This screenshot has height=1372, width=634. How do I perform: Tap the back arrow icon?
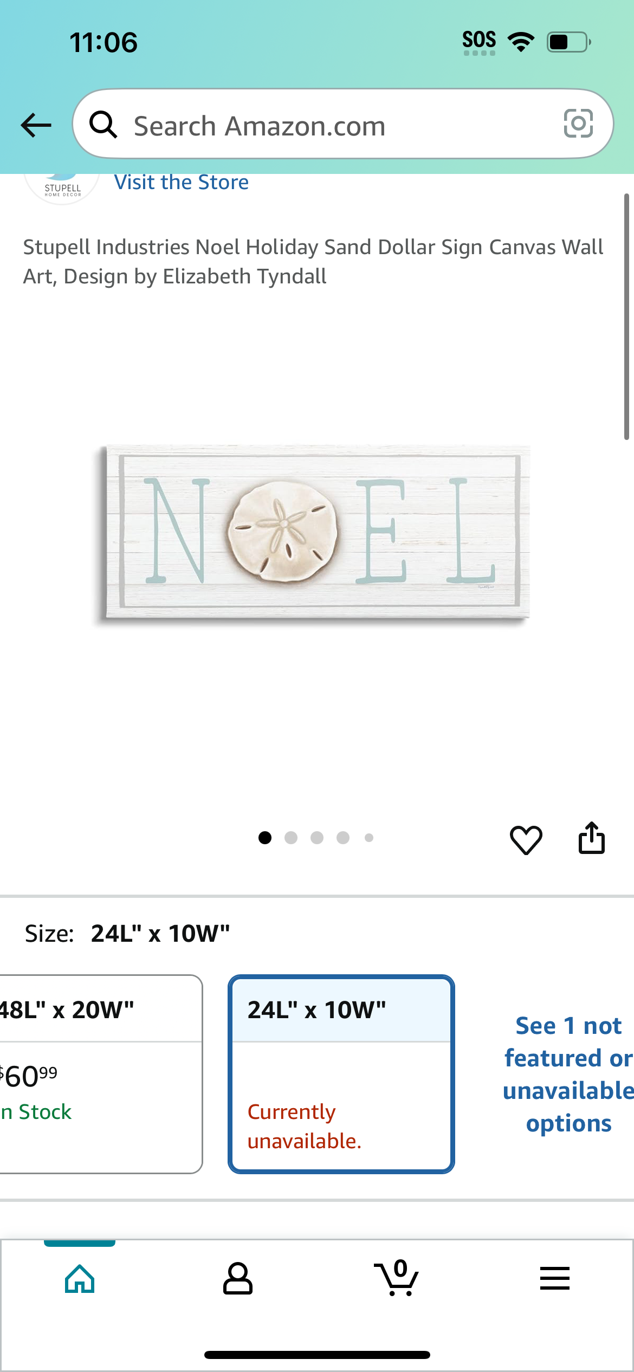[36, 125]
